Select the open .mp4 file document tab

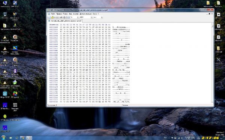point(65,21)
